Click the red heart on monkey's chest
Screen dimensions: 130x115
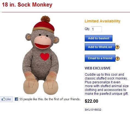coord(45,57)
